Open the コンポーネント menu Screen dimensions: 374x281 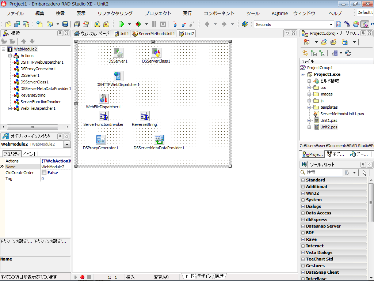[219, 14]
